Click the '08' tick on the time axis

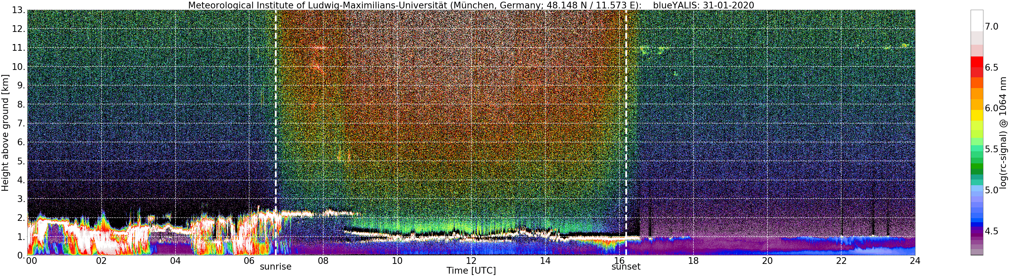click(x=323, y=261)
